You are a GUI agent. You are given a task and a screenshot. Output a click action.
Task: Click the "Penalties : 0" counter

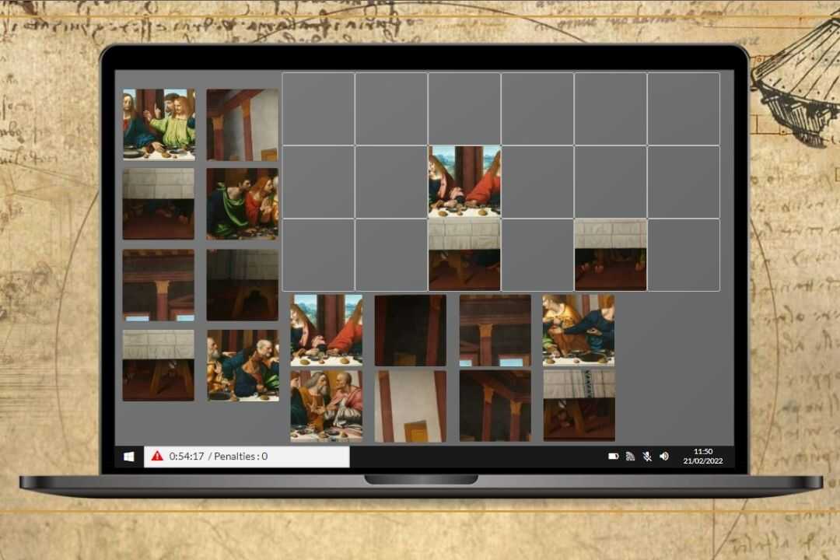pyautogui.click(x=240, y=456)
